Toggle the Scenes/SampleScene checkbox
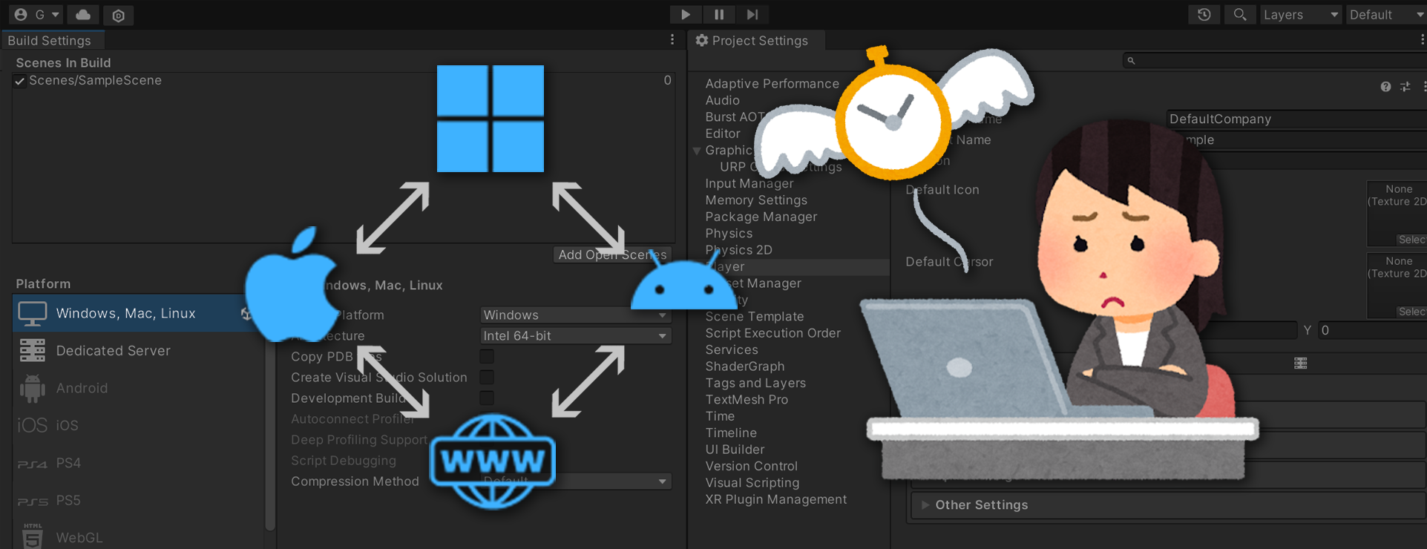This screenshot has height=549, width=1427. [x=20, y=81]
